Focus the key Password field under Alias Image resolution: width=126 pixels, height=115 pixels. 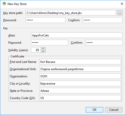pyautogui.click(x=50, y=42)
